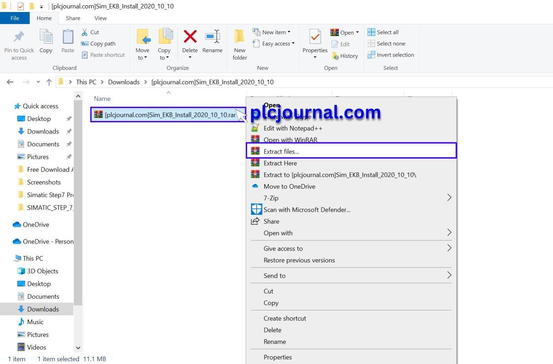Click Rename in the context menu
The image size is (553, 364).
(351, 341)
